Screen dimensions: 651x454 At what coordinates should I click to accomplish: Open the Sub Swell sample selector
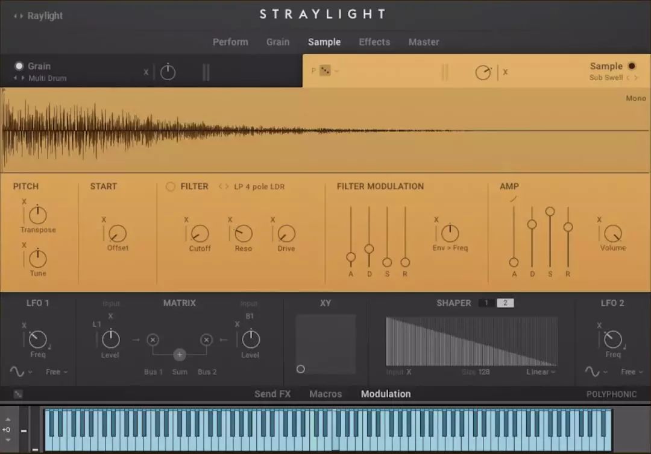point(606,78)
